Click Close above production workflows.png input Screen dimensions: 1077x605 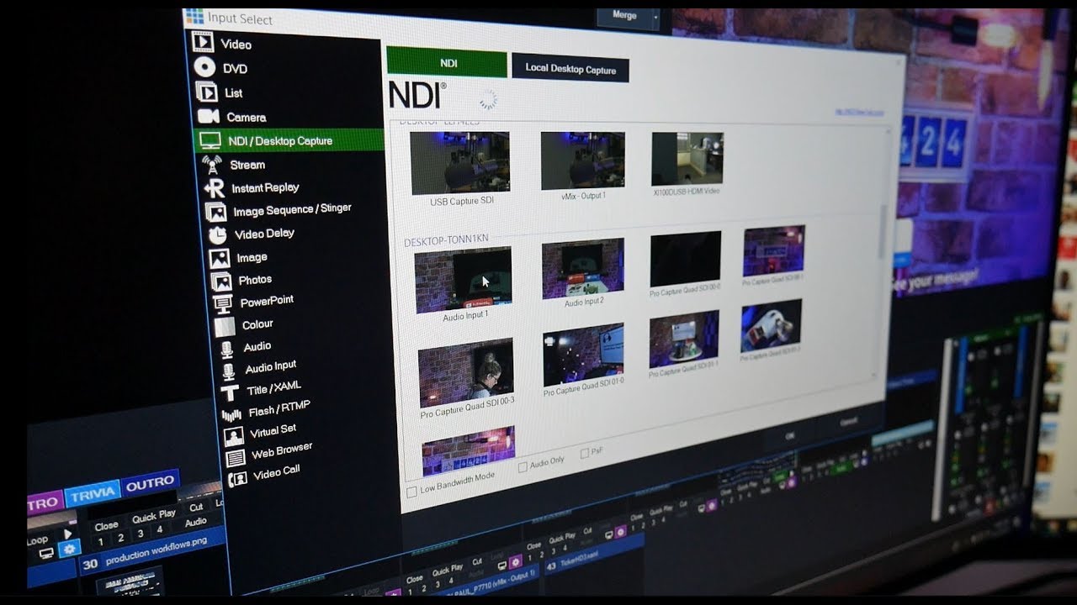(106, 526)
